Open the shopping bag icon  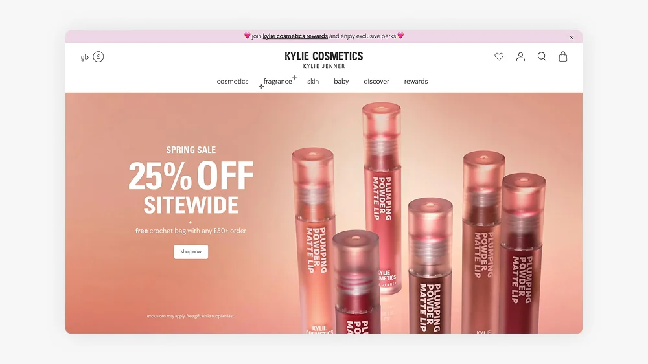(x=563, y=56)
